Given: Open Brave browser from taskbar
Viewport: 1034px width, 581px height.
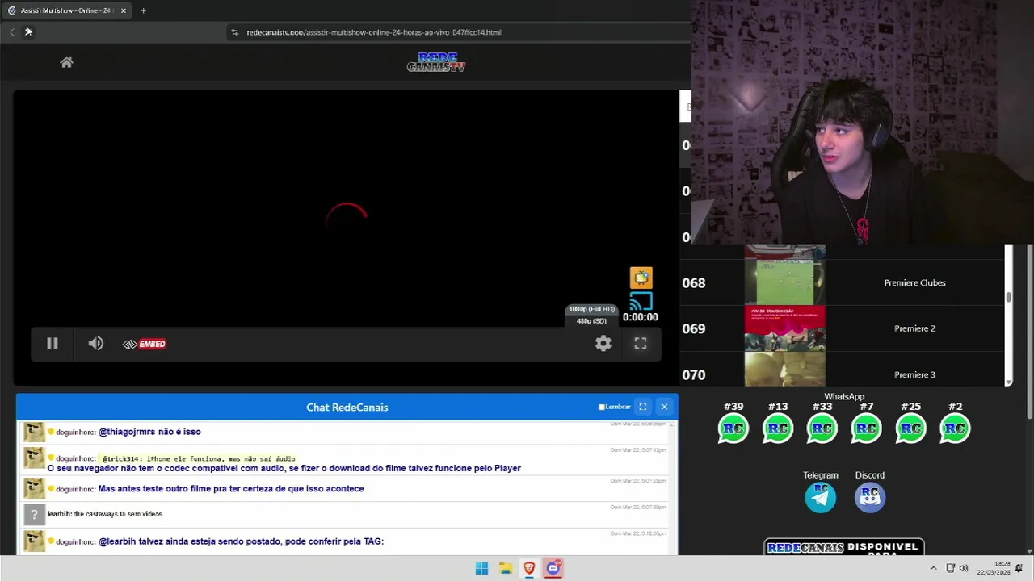Looking at the screenshot, I should pos(529,568).
